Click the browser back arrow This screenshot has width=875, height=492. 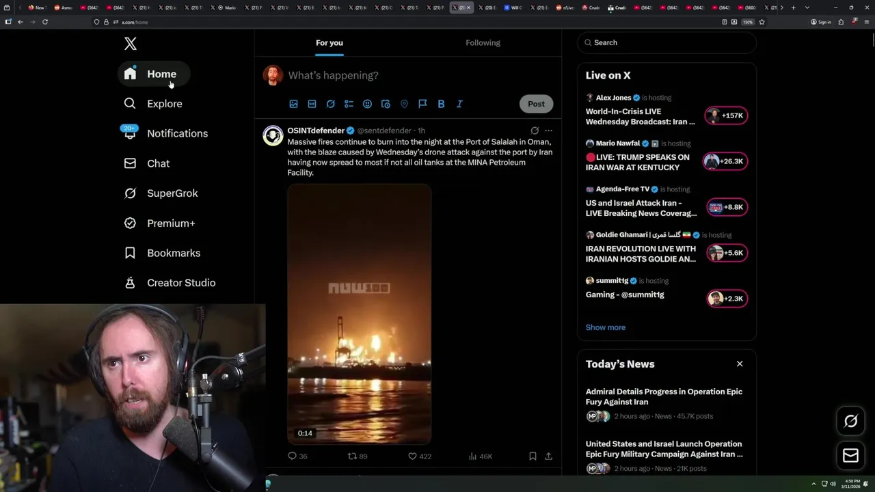coord(21,22)
